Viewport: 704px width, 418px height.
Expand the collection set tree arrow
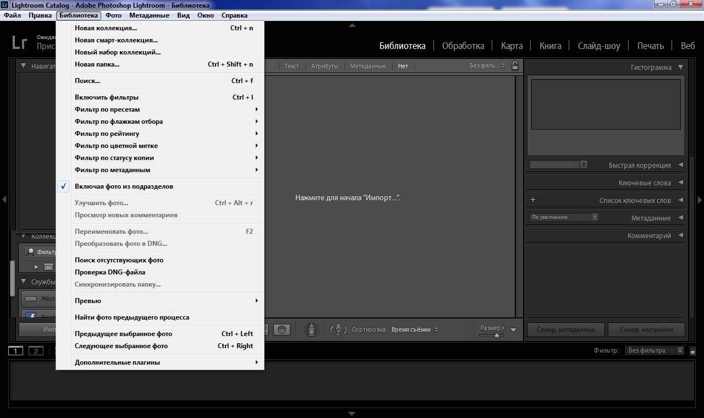(37, 267)
